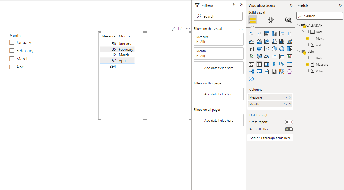The width and height of the screenshot is (344, 190).
Task: Select the clustered bar chart visual
Action: pos(266,34)
